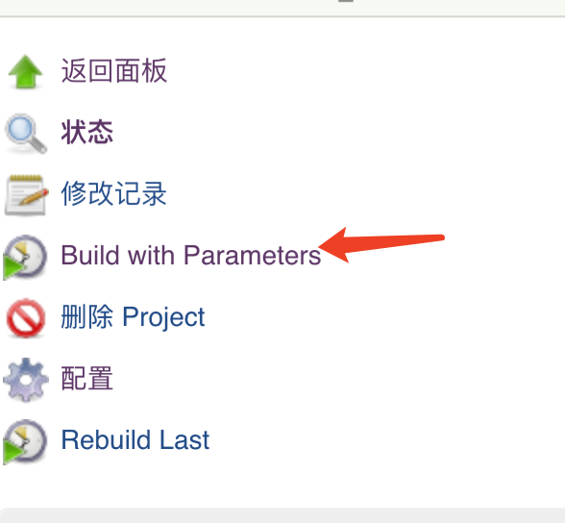Viewport: 565px width, 523px height.
Task: Click the clock icon beside Rebuild Last
Action: tap(25, 441)
